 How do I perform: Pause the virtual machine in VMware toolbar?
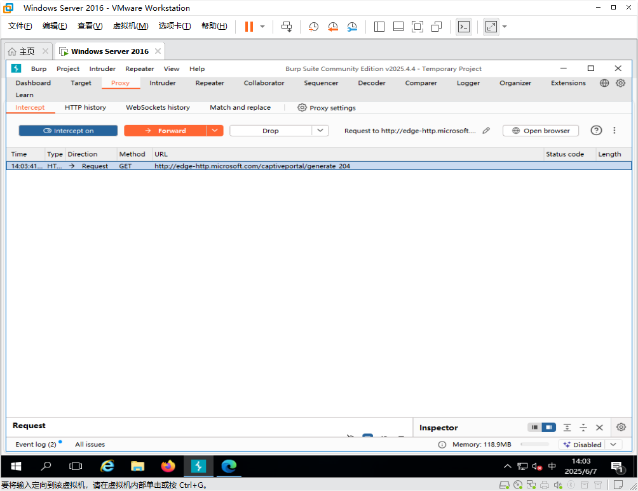click(x=248, y=27)
